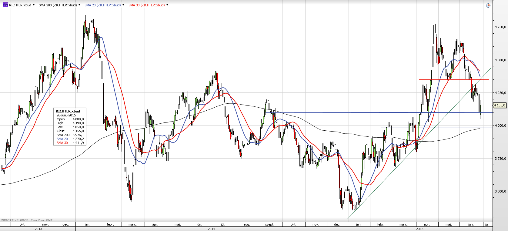Click the High 4 190,0 value
The image size is (508, 231).
[78, 123]
